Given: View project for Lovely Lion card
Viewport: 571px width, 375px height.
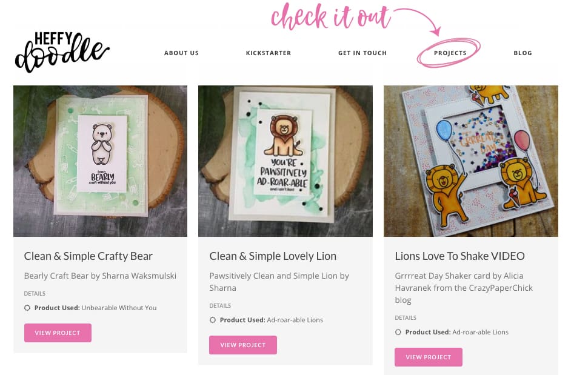Looking at the screenshot, I should [x=243, y=345].
